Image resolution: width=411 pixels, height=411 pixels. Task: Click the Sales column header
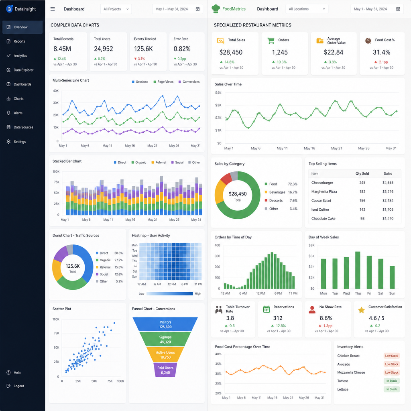pos(388,173)
